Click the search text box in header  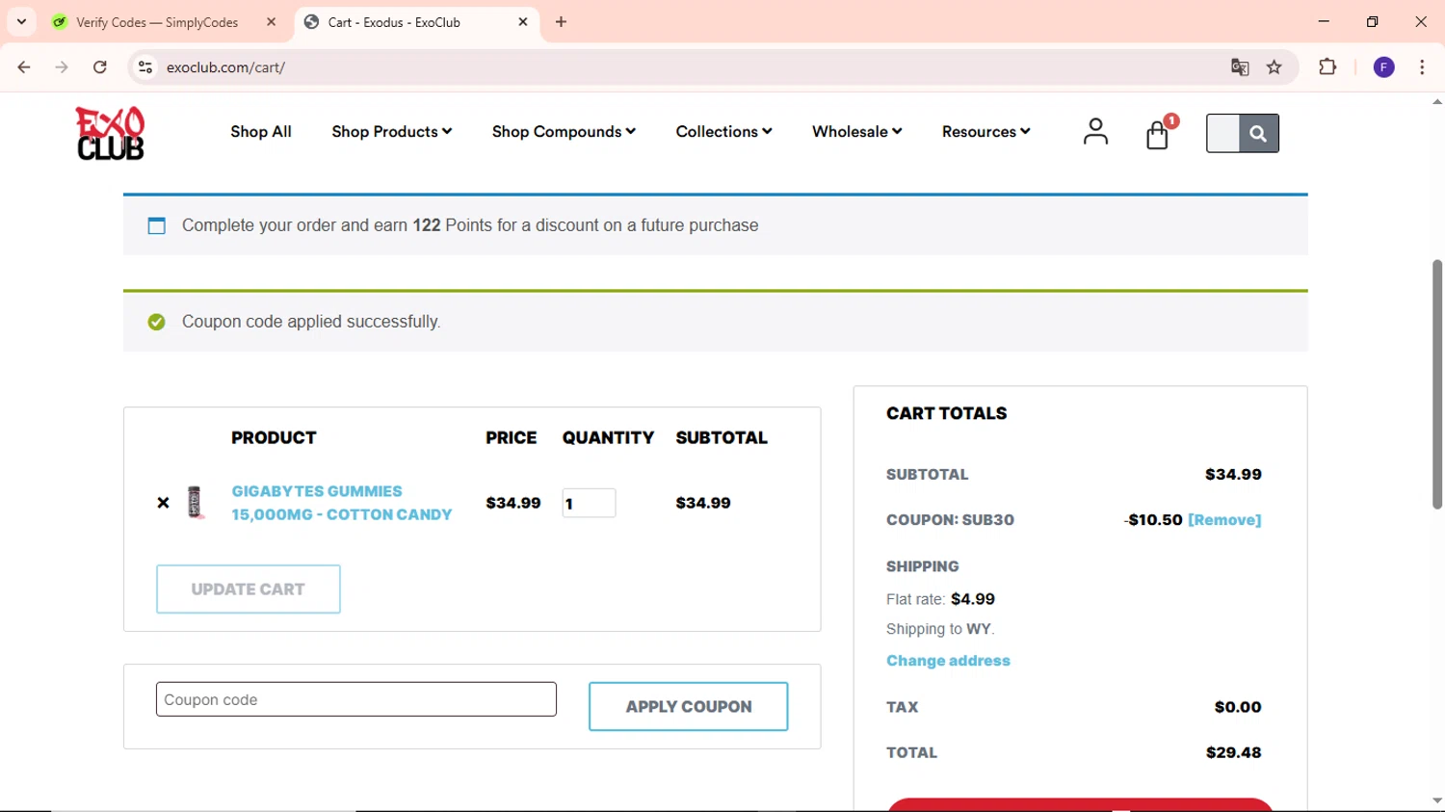[1223, 134]
